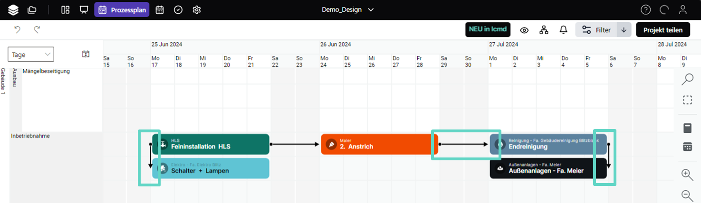Click the undo arrow
The height and width of the screenshot is (203, 701).
18,29
